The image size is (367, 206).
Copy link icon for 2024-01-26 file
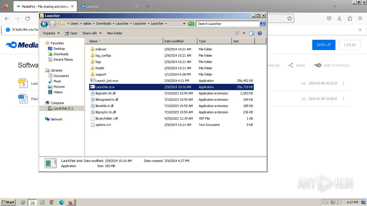304,99
